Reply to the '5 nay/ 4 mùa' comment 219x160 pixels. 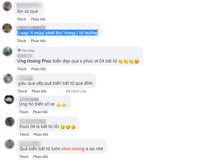[x=38, y=41]
